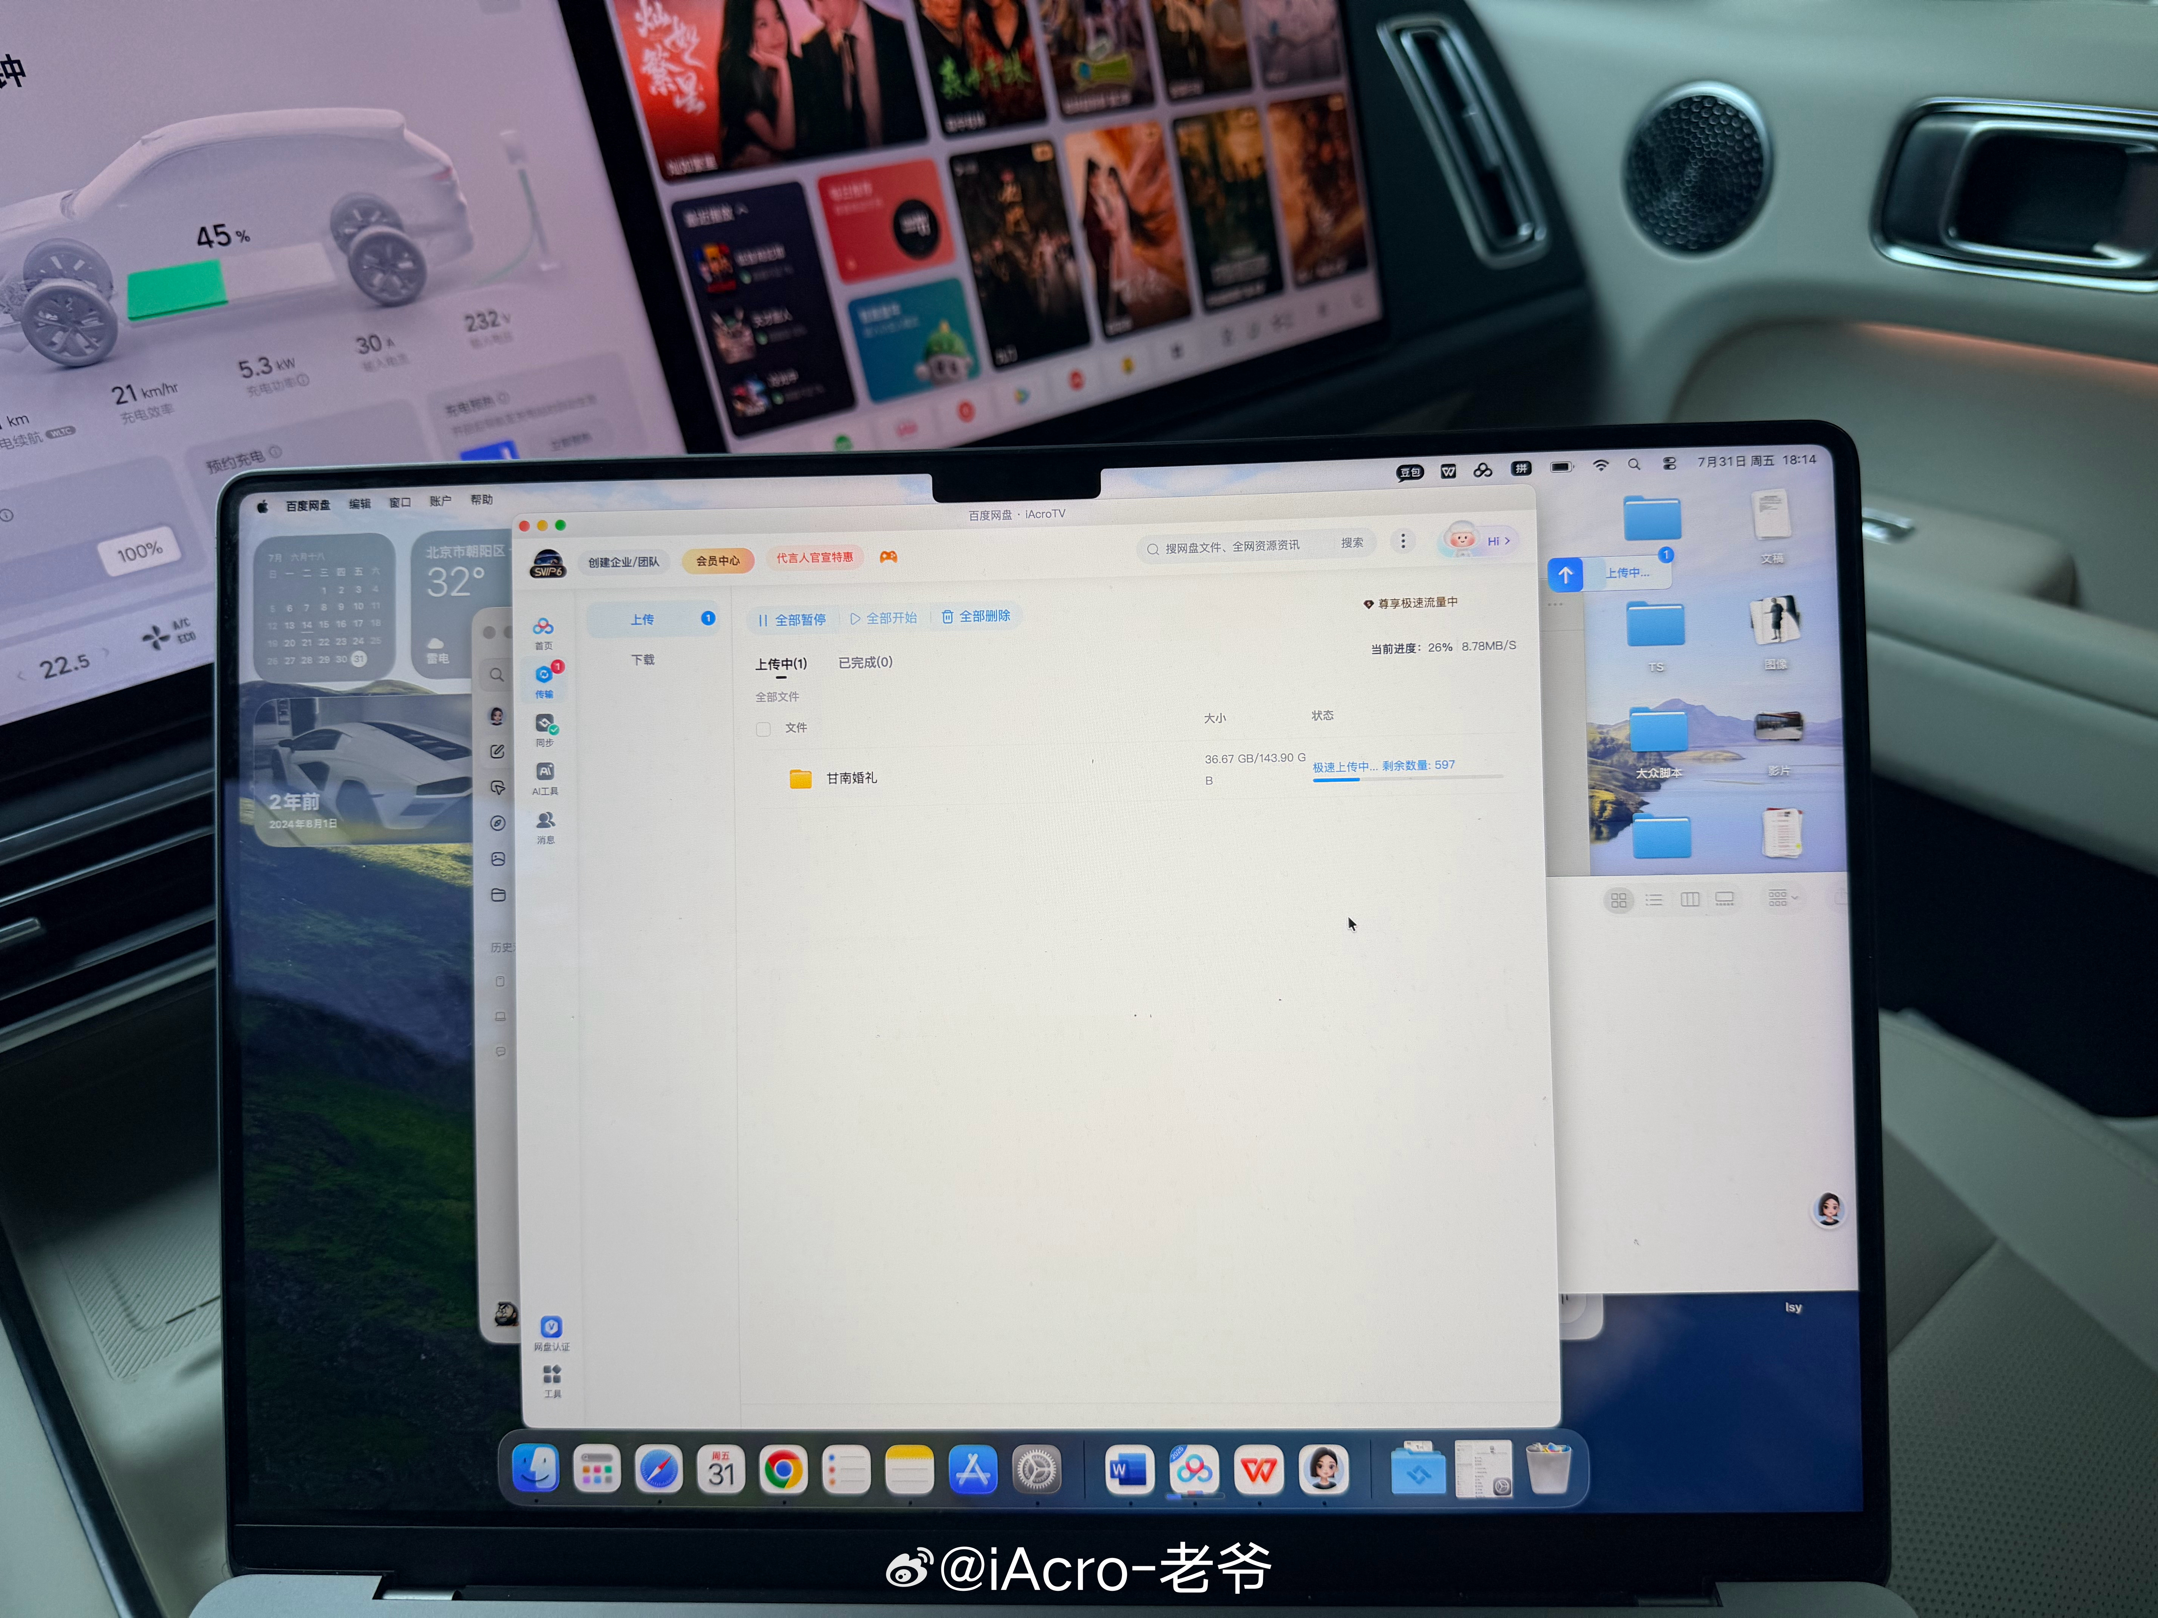The image size is (2158, 1618).
Task: Open the Baidu Netdisk menu bar status icon
Action: [1483, 470]
